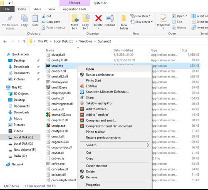
Task: Choose TakeOwnershipPro menu entry
Action: tap(115, 103)
